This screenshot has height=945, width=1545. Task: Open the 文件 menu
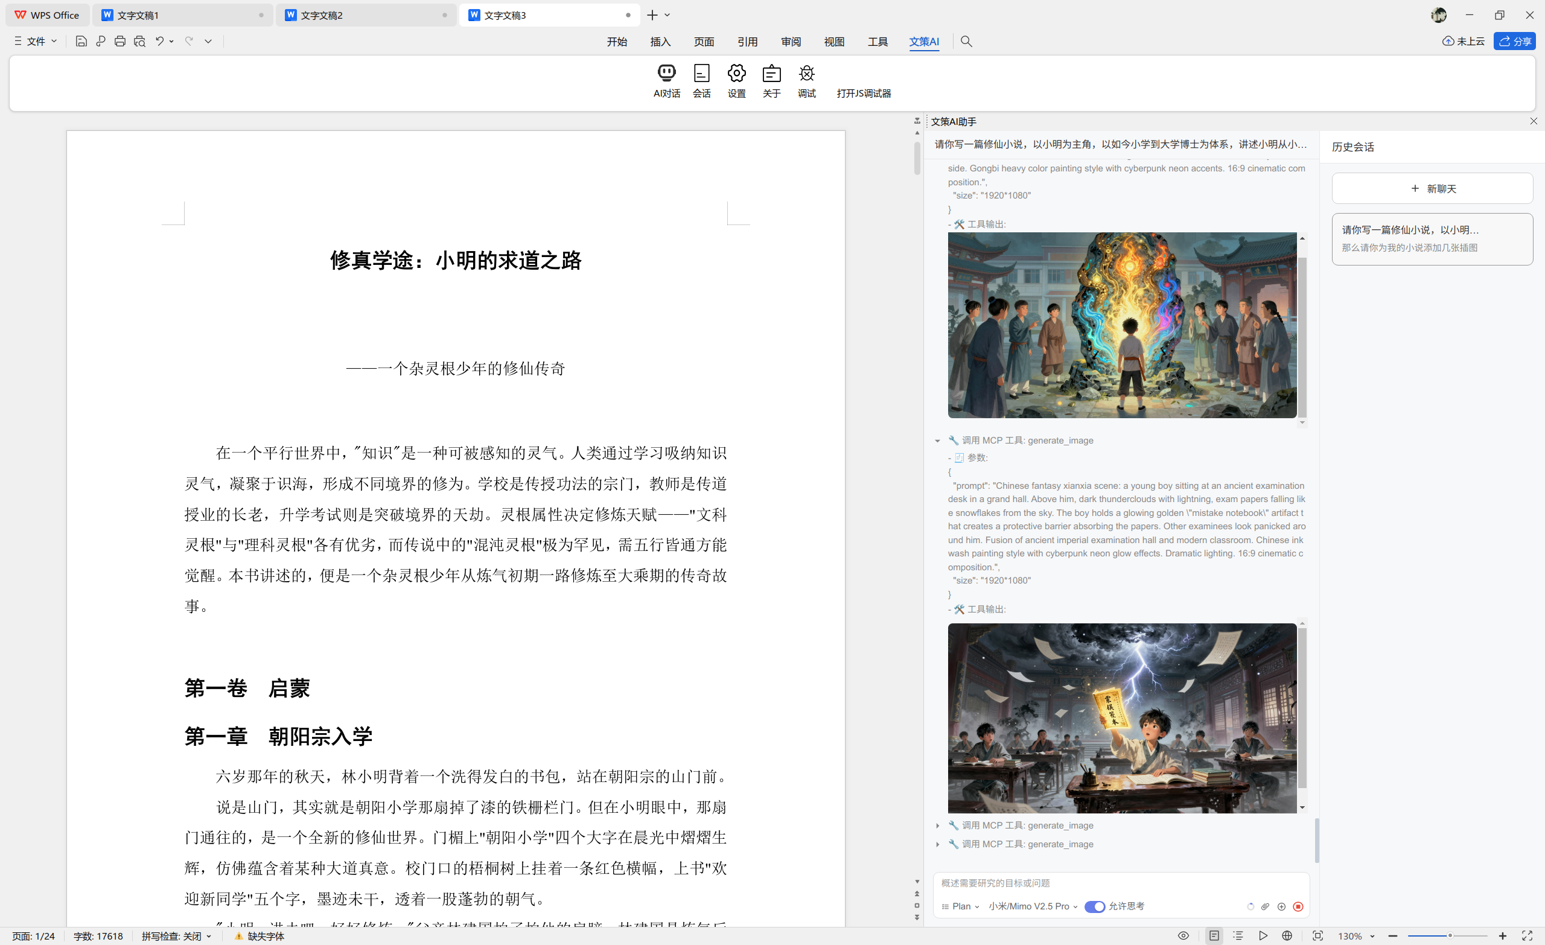coord(36,42)
